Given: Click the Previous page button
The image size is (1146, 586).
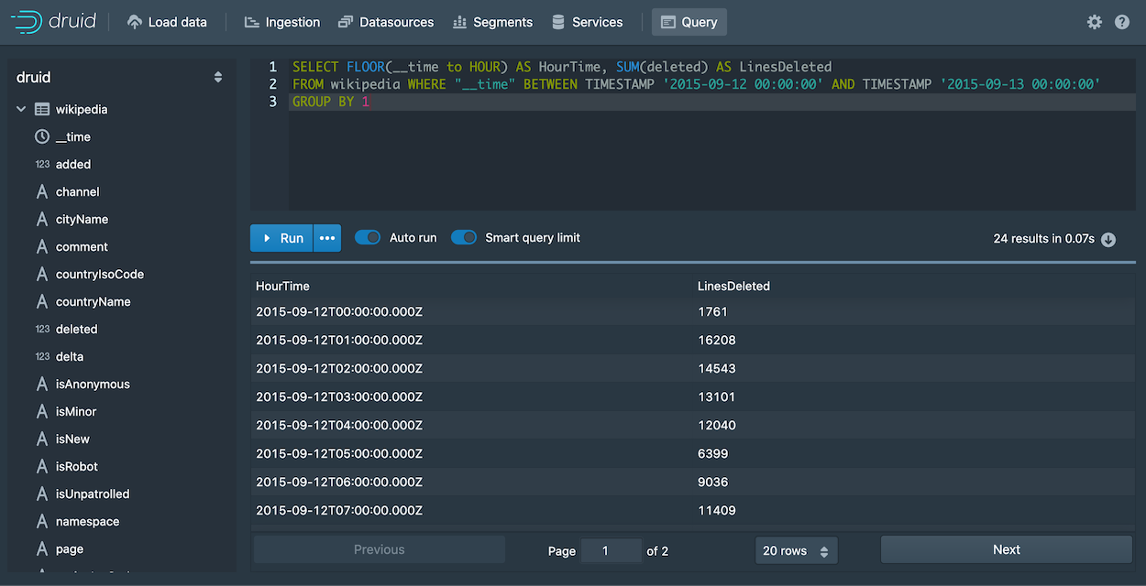Looking at the screenshot, I should [380, 549].
